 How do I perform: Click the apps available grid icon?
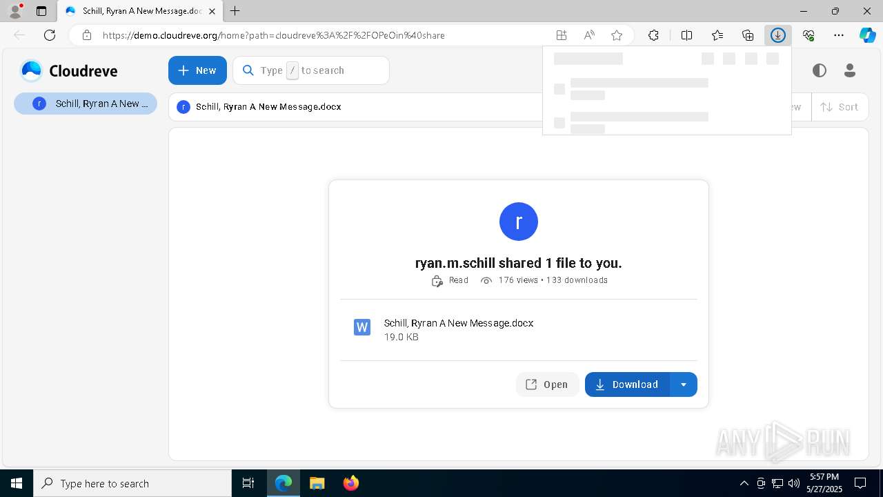(x=562, y=35)
